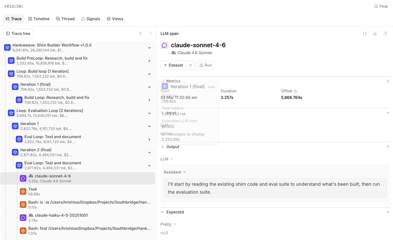
Task: Collapse the Output section chevron
Action: point(388,147)
